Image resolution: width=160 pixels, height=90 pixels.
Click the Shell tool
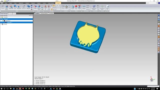pyautogui.click(x=76, y=7)
